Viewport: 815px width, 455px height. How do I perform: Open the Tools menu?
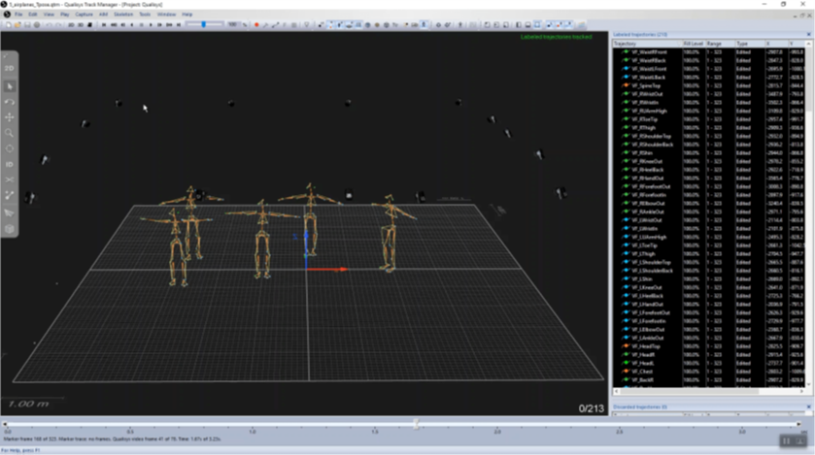145,15
